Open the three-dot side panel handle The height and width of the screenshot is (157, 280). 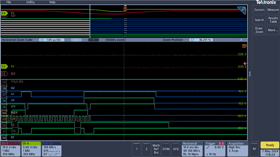tap(250, 74)
